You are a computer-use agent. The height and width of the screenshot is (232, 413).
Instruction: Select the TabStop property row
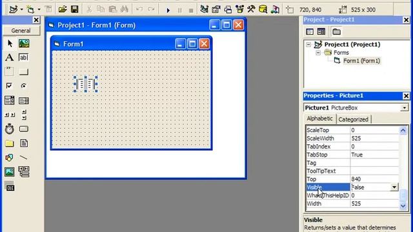click(x=352, y=155)
